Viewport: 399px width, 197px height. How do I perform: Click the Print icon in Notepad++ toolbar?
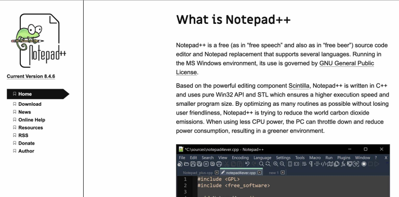pos(219,164)
